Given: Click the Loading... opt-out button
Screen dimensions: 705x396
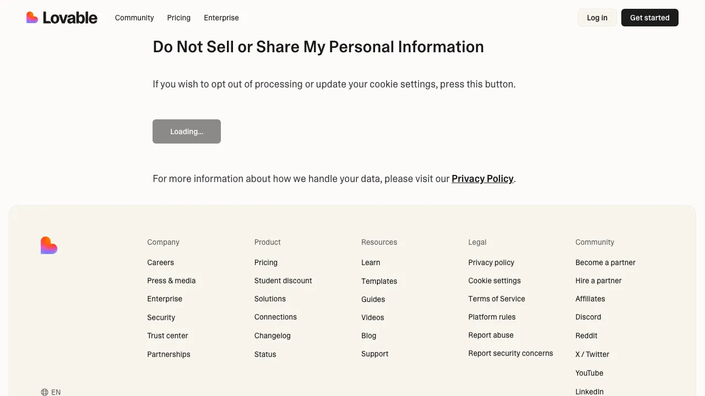Looking at the screenshot, I should (187, 131).
